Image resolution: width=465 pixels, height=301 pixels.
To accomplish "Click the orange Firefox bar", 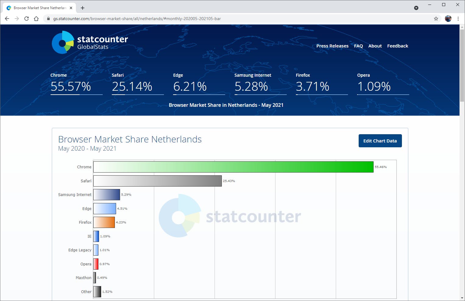I will [x=104, y=222].
